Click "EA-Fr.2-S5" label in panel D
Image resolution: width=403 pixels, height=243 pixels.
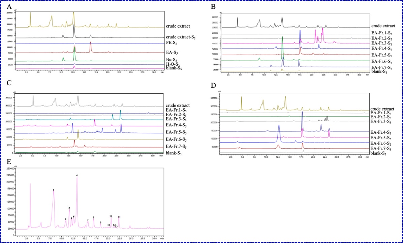coord(381,117)
